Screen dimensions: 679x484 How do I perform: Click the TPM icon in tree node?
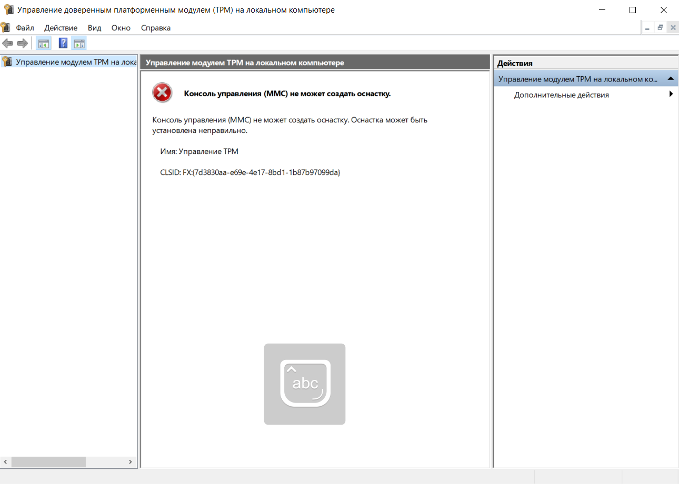[x=7, y=61]
